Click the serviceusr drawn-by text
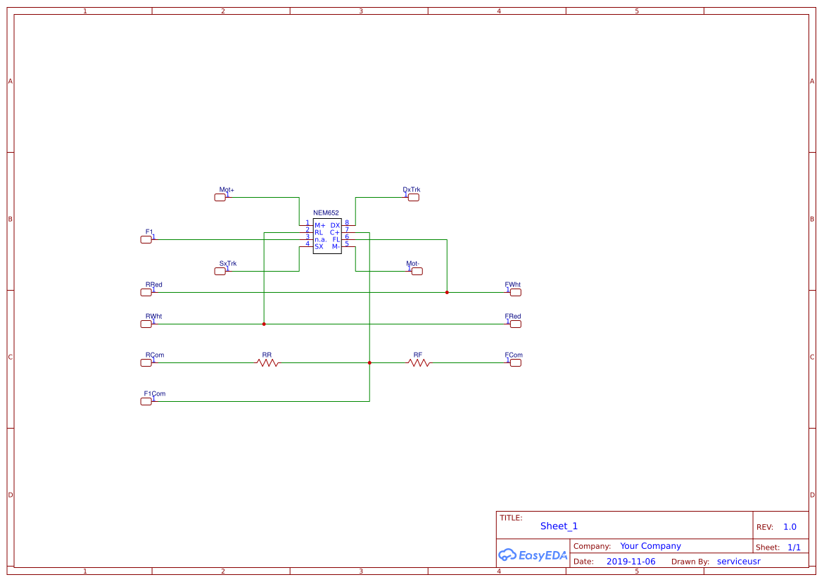This screenshot has width=824, height=582. (738, 561)
